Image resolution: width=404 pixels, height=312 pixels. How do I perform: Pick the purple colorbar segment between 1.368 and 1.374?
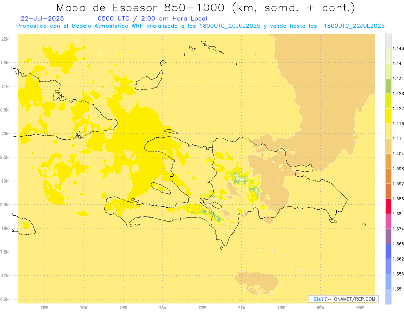pos(388,236)
